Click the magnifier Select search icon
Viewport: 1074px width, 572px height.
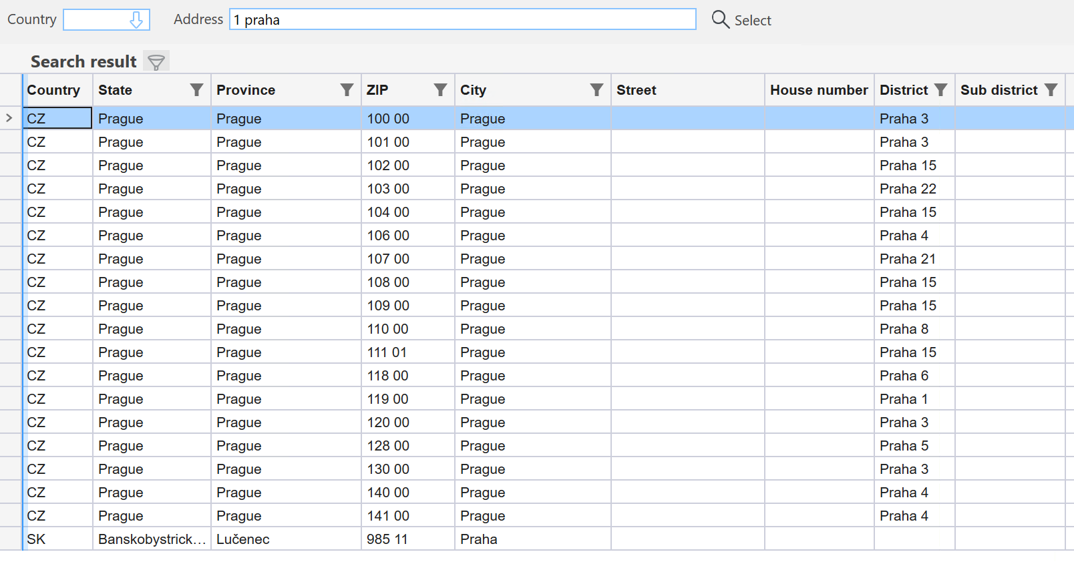tap(720, 19)
